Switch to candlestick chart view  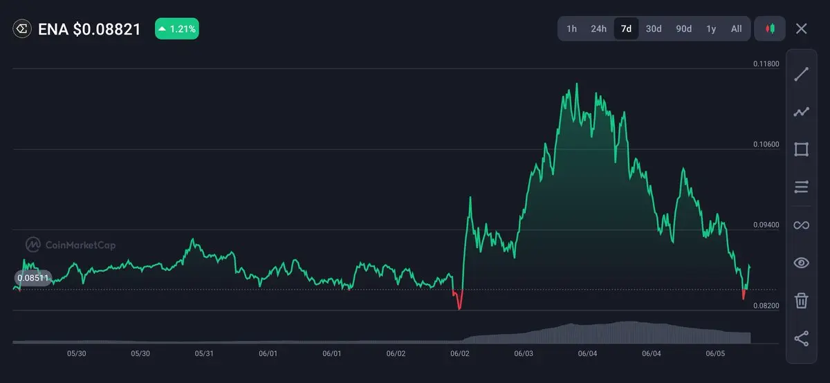point(770,29)
